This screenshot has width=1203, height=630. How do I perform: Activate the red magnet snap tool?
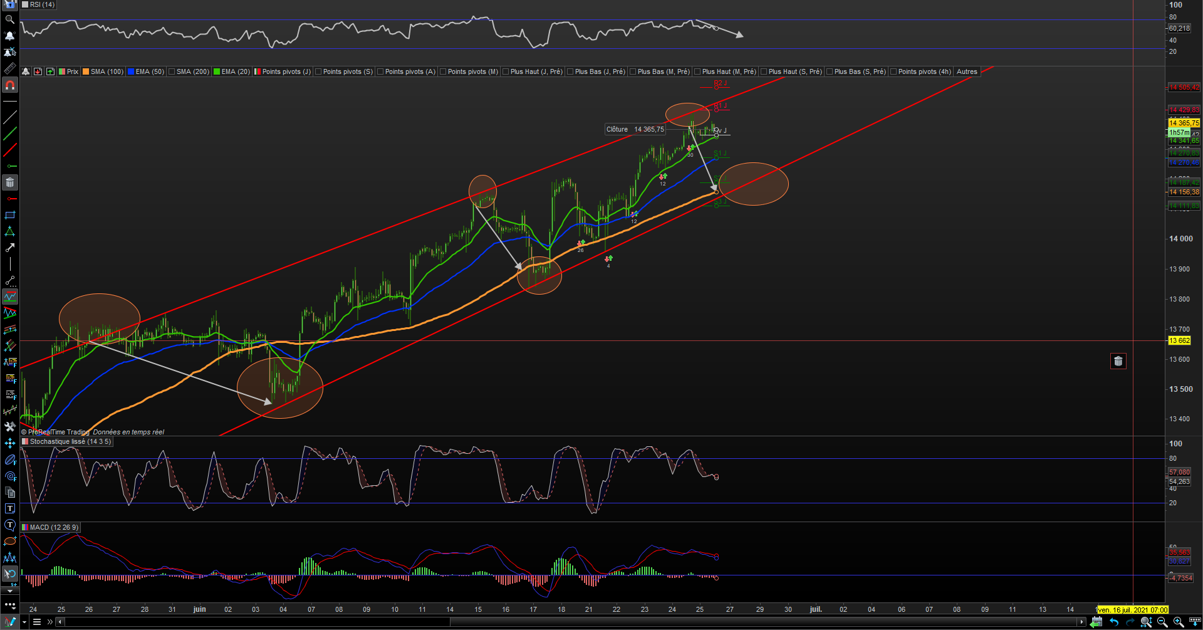tap(10, 85)
